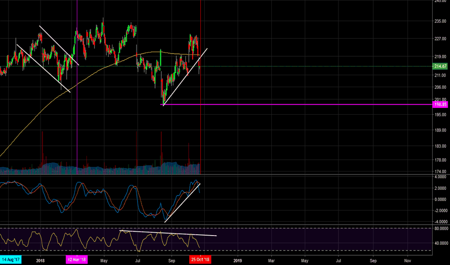Screen dimensions: 450x265
Task: Click the 183.00 price axis label
Action: (x=440, y=146)
